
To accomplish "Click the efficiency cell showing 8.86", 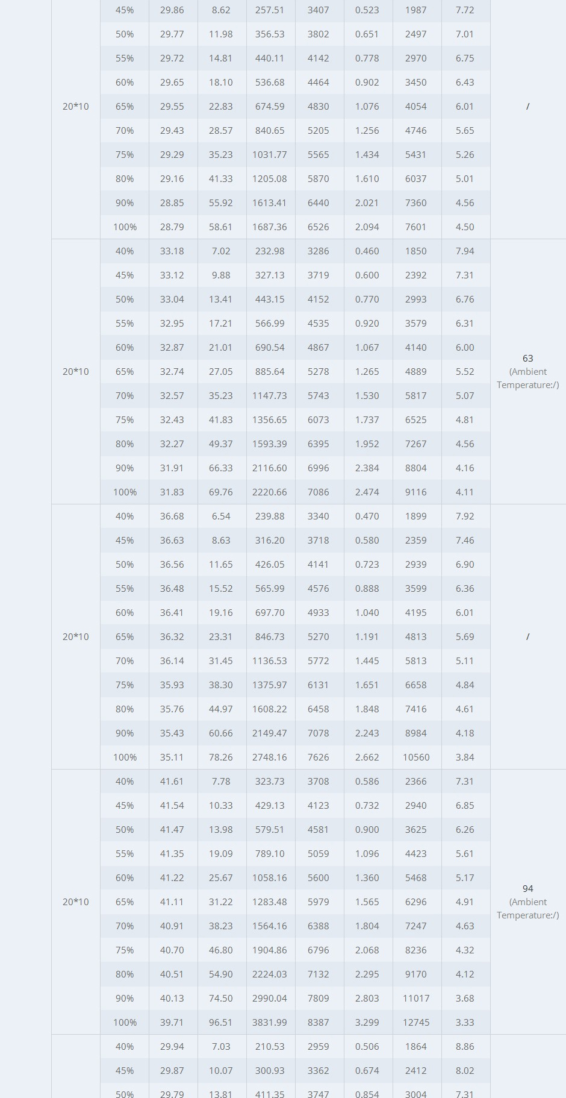I will click(465, 1046).
